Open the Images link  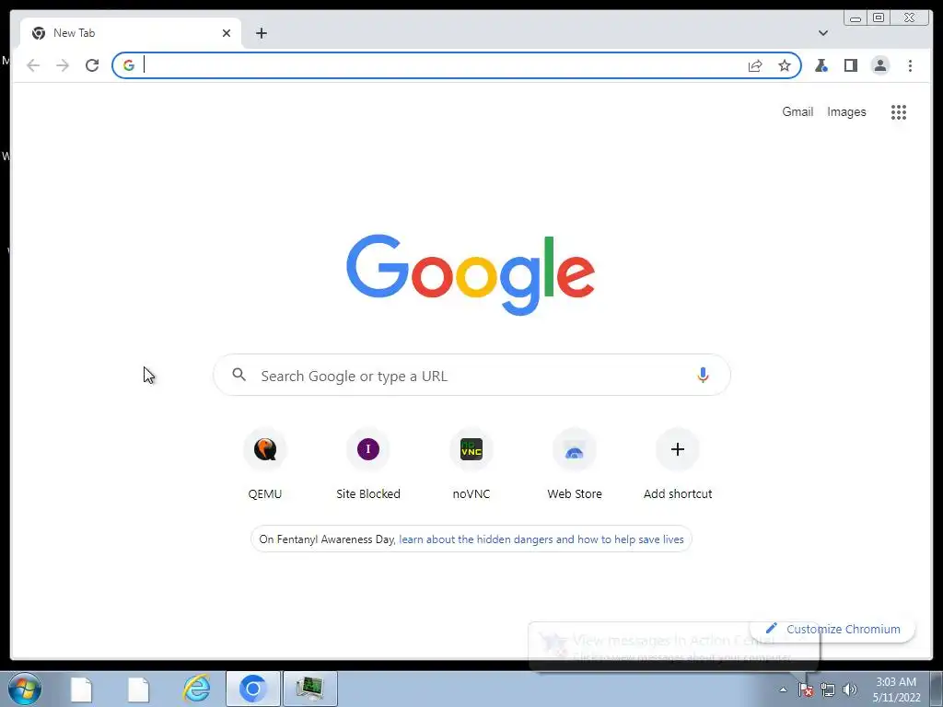point(846,111)
